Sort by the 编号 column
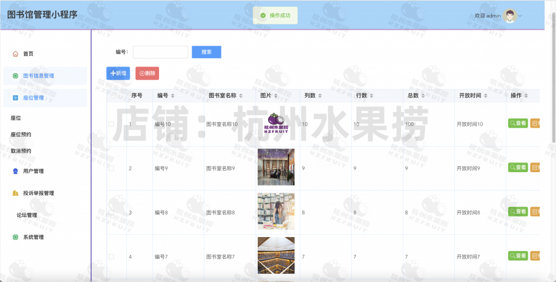Viewport: 556px width, 282px height. click(173, 96)
